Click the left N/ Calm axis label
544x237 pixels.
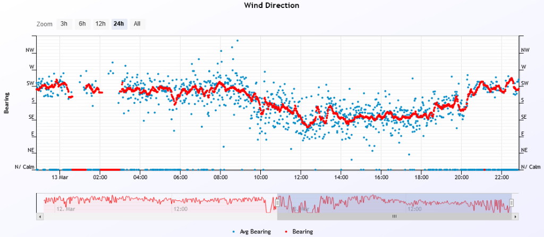(24, 167)
